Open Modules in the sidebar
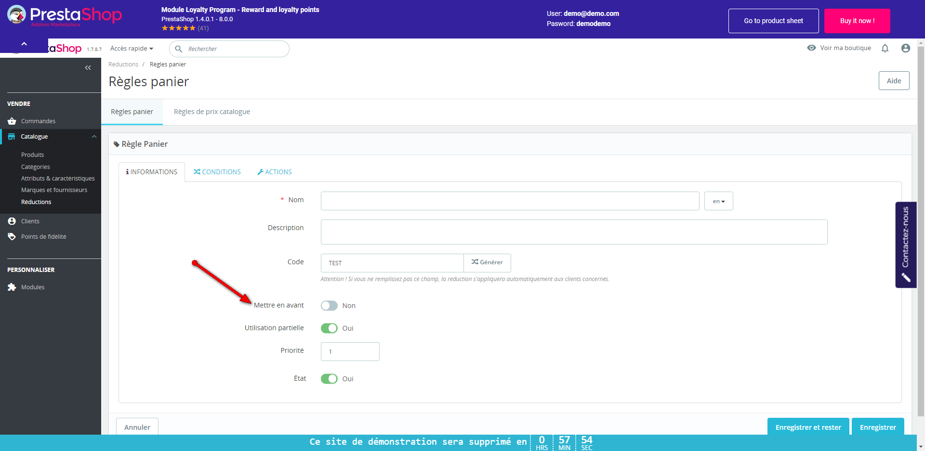Viewport: 925px width, 451px height. pos(33,287)
